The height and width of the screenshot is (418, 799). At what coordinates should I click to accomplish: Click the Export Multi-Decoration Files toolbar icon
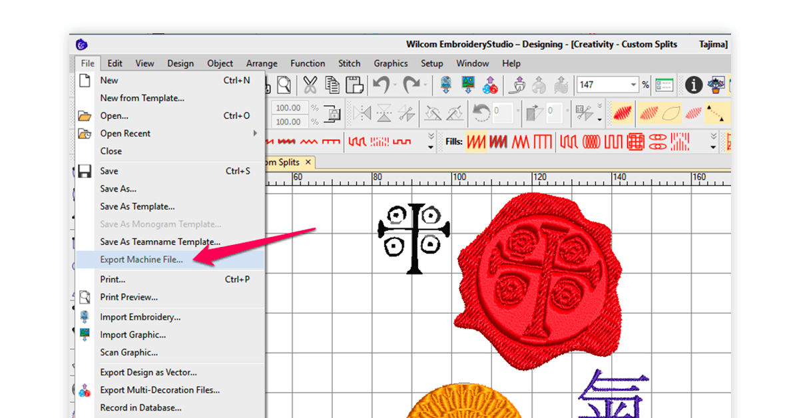pyautogui.click(x=490, y=85)
